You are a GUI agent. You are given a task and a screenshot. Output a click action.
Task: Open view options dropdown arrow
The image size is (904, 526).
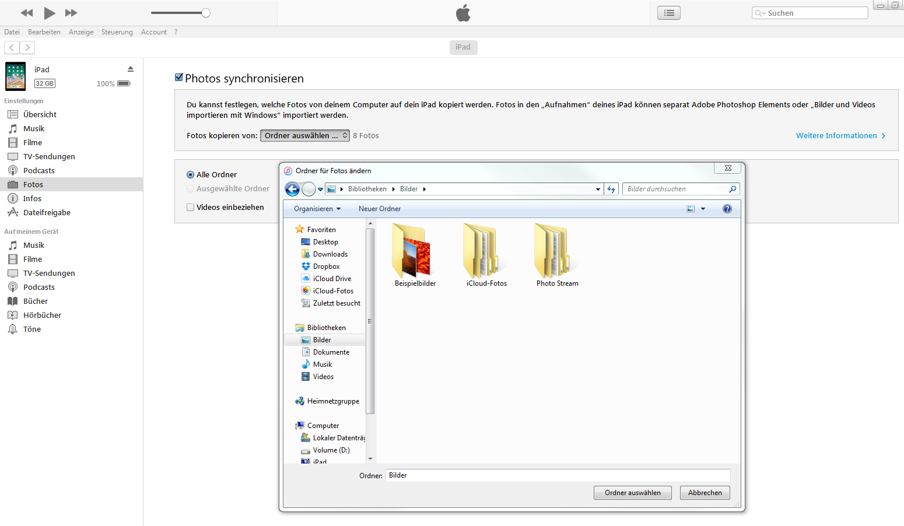703,209
